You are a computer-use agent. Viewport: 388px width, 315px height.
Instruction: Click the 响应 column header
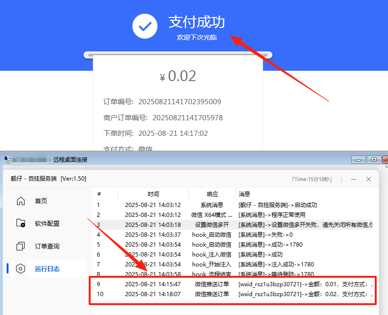point(212,194)
